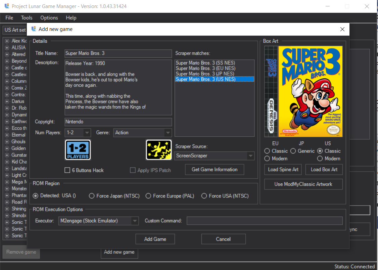Image resolution: width=378 pixels, height=270 pixels.
Task: Open the Options menu
Action: click(x=49, y=18)
